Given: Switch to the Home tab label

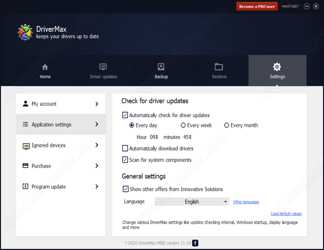Looking at the screenshot, I should (45, 77).
